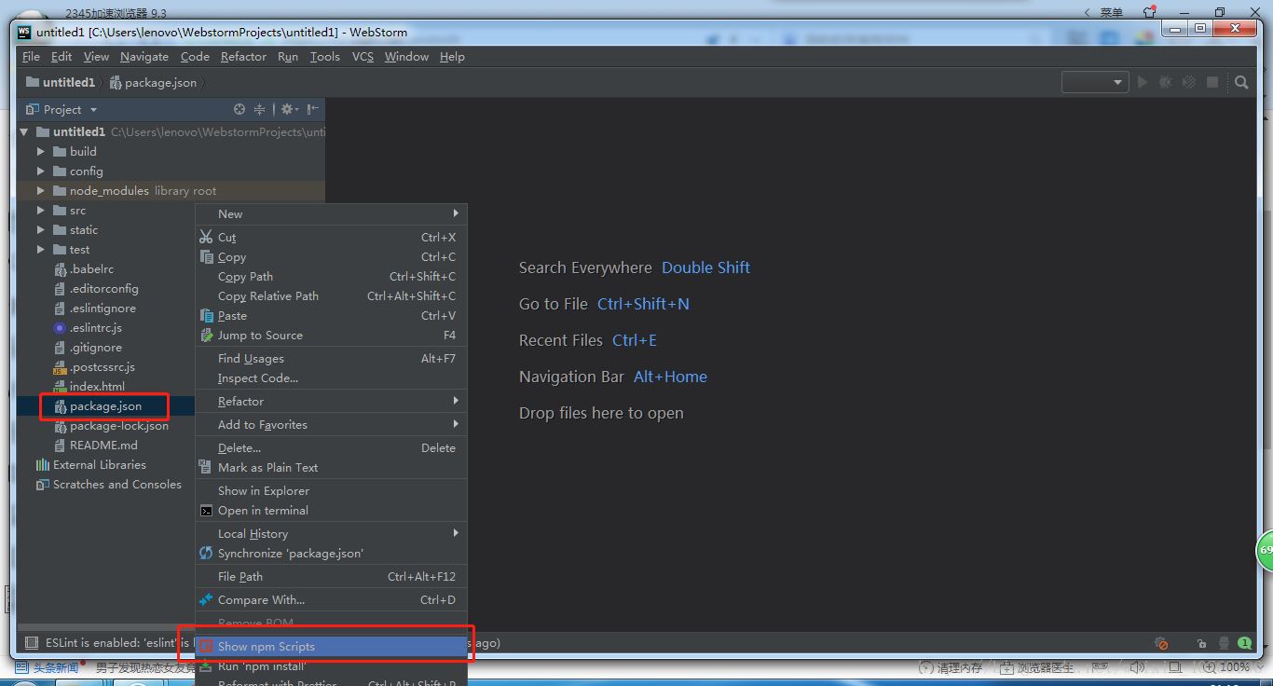Expand the config folder
Screen dimensions: 1273x686
coord(40,171)
